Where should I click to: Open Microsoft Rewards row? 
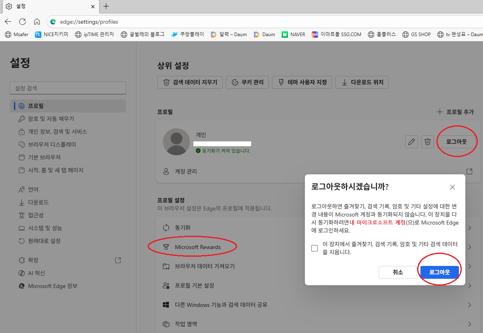pyautogui.click(x=318, y=247)
